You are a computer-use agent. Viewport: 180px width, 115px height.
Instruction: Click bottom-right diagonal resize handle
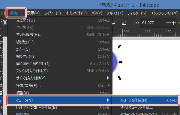(119, 78)
